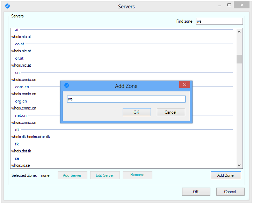The height and width of the screenshot is (204, 253).
Task: Click the Find zone search field
Action: coord(219,21)
